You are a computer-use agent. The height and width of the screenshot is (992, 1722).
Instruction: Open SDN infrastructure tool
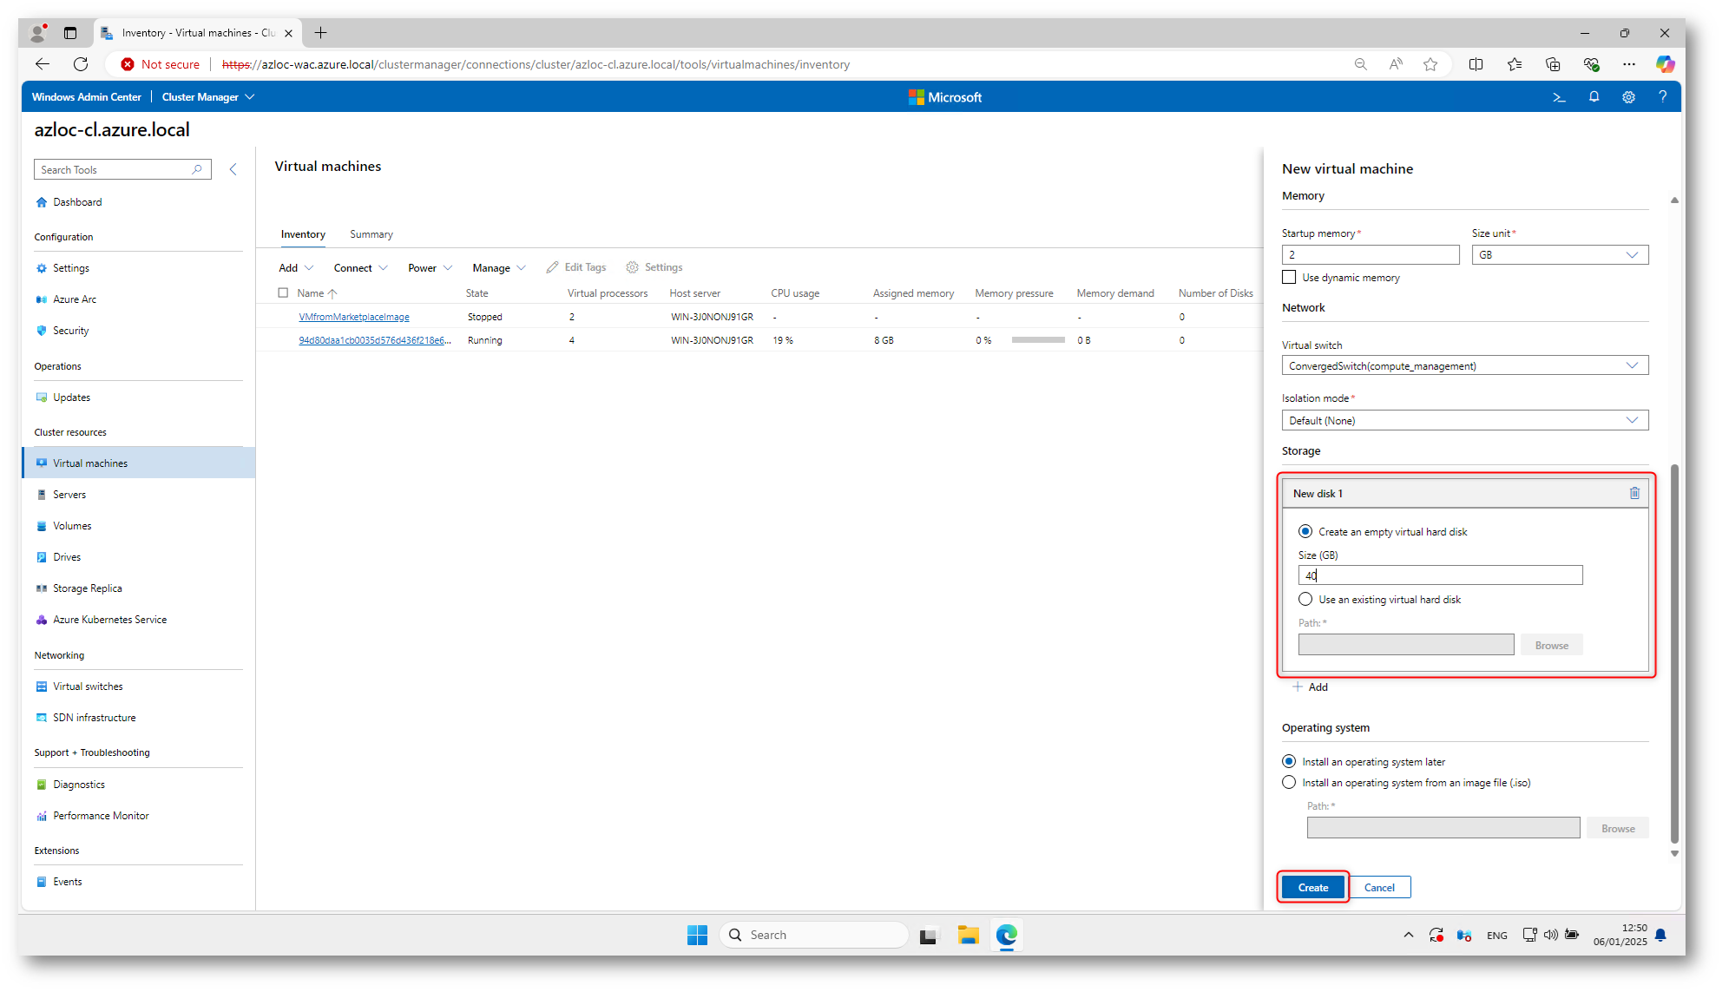point(94,718)
